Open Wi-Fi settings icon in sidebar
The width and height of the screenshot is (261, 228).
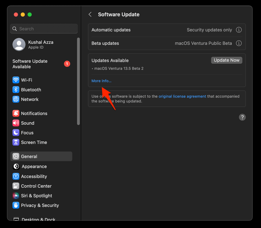[x=16, y=80]
